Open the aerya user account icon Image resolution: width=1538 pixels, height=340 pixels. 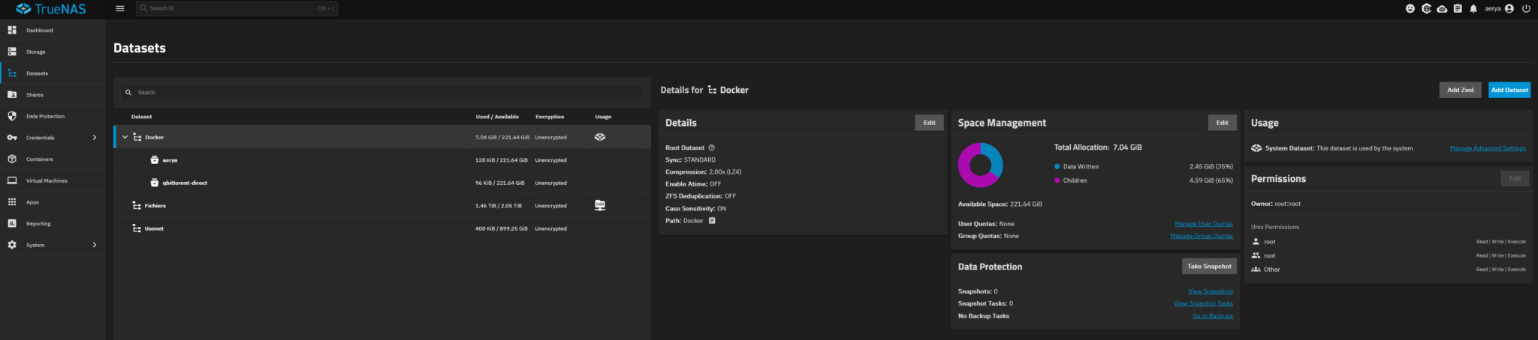1509,9
